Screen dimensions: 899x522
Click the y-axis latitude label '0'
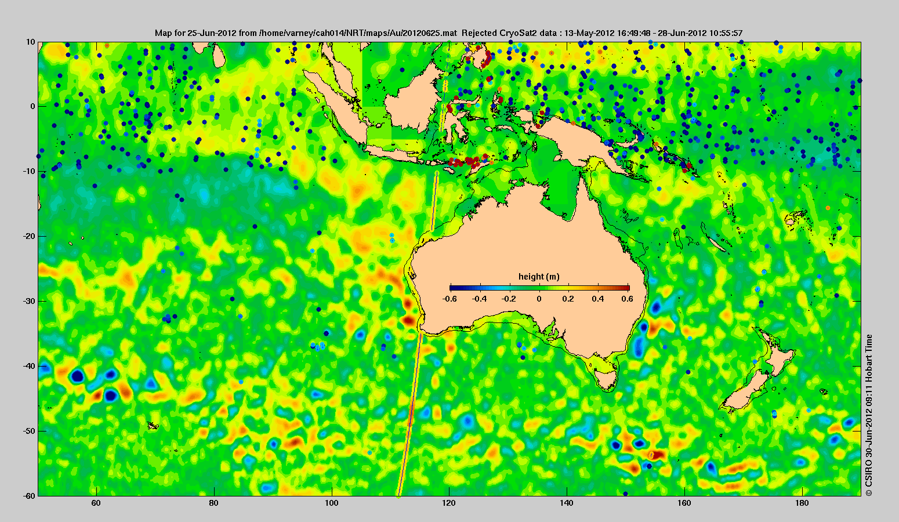[x=33, y=106]
